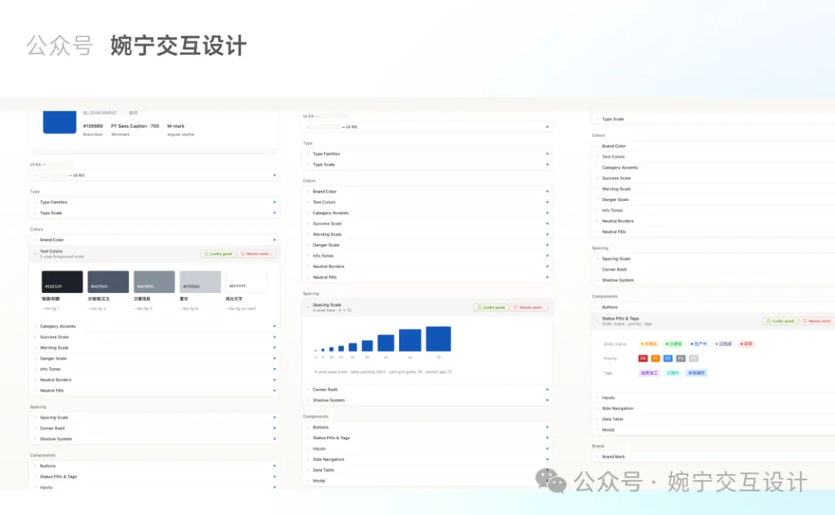Image resolution: width=835 pixels, height=515 pixels.
Task: Open the Modal row in right panel
Action: pos(714,430)
